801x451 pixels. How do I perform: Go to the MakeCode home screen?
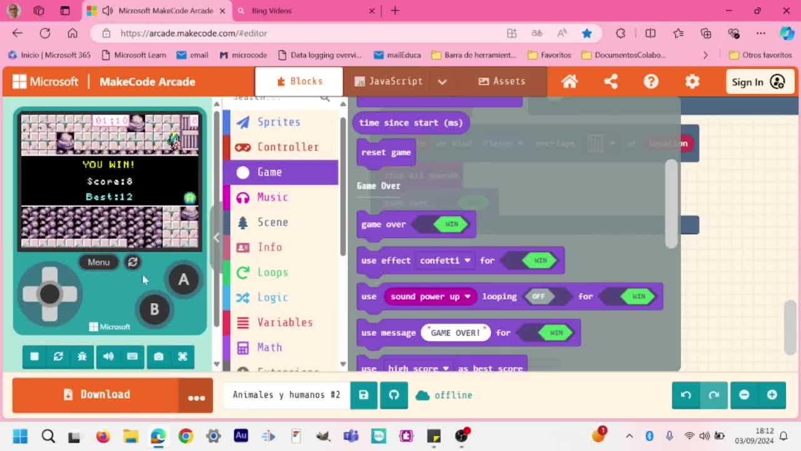pos(569,81)
